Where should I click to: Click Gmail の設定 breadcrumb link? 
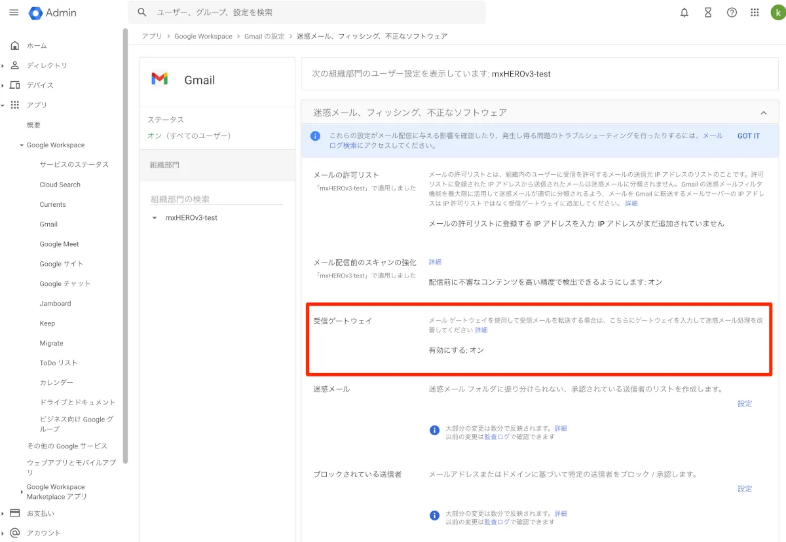click(265, 36)
